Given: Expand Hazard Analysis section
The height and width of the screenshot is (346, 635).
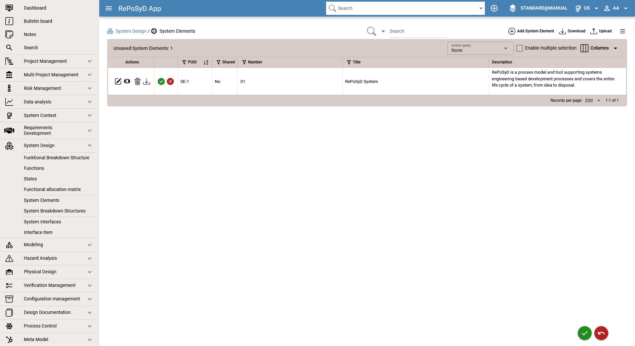Looking at the screenshot, I should (50, 258).
